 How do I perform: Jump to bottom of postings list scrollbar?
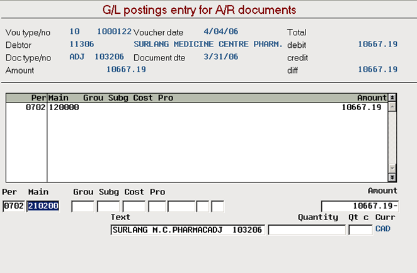pos(392,177)
